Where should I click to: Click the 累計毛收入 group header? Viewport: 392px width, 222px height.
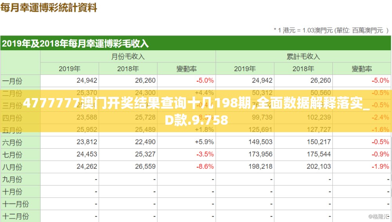point(303,56)
